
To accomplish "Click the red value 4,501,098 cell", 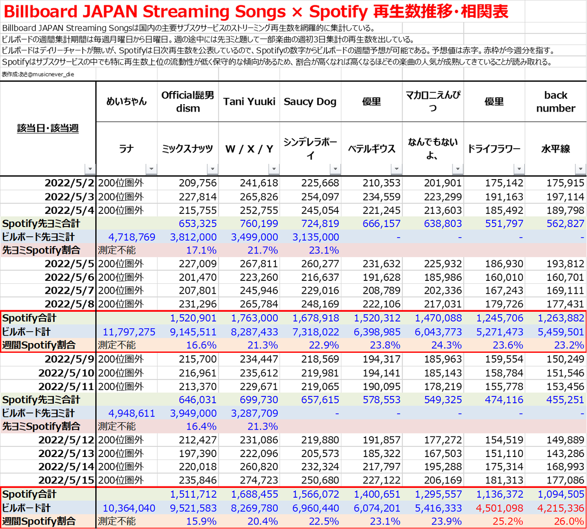I will click(494, 508).
